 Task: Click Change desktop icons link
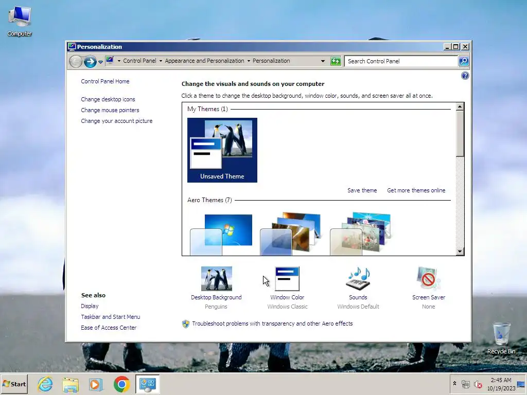tap(108, 99)
